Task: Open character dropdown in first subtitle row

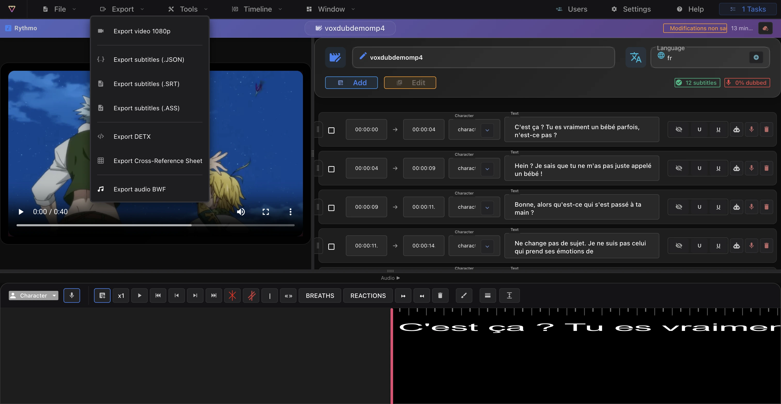Action: click(x=487, y=130)
